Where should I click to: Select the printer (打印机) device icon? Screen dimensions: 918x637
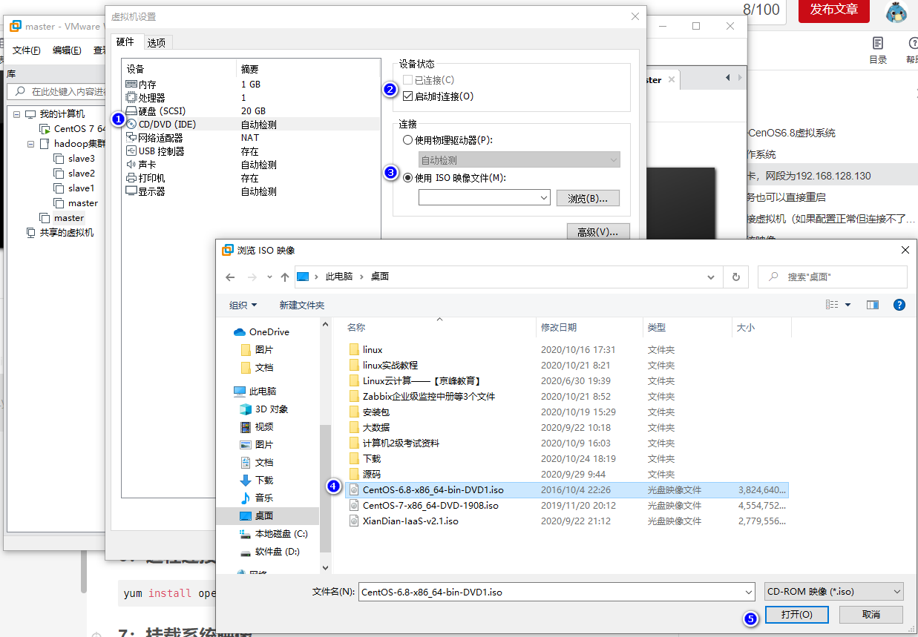131,178
